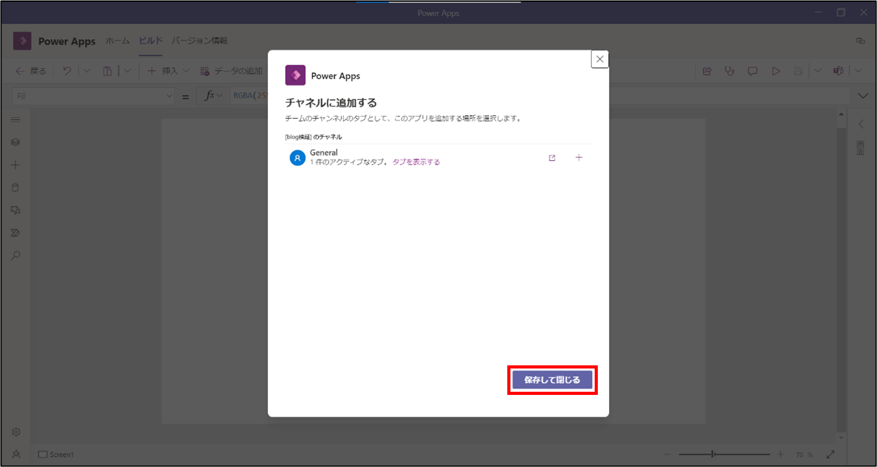This screenshot has width=877, height=467.
Task: Open General channel pop-out icon
Action: (x=552, y=158)
